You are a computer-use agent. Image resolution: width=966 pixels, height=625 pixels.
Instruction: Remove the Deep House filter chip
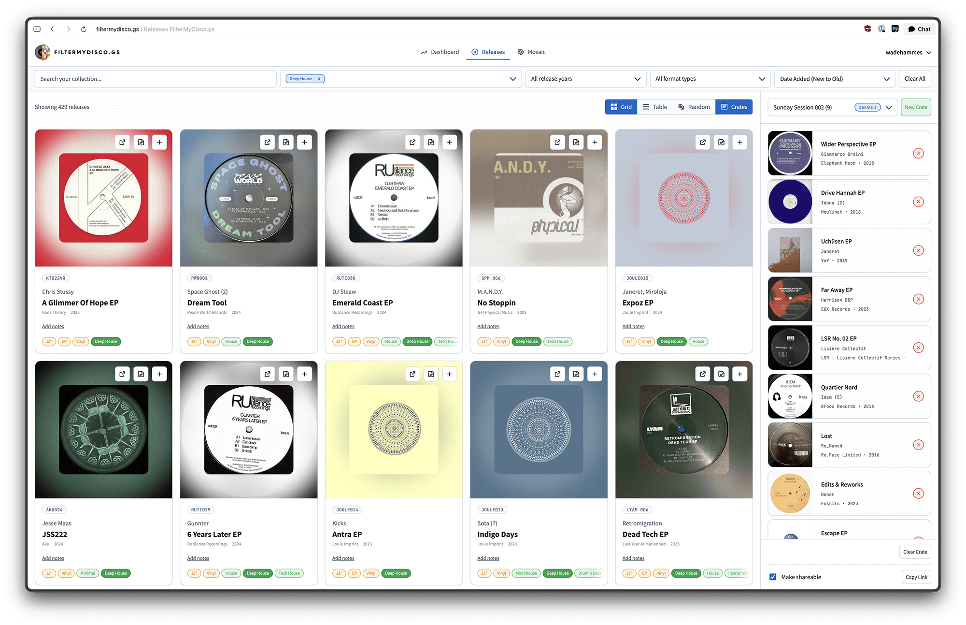pyautogui.click(x=319, y=79)
